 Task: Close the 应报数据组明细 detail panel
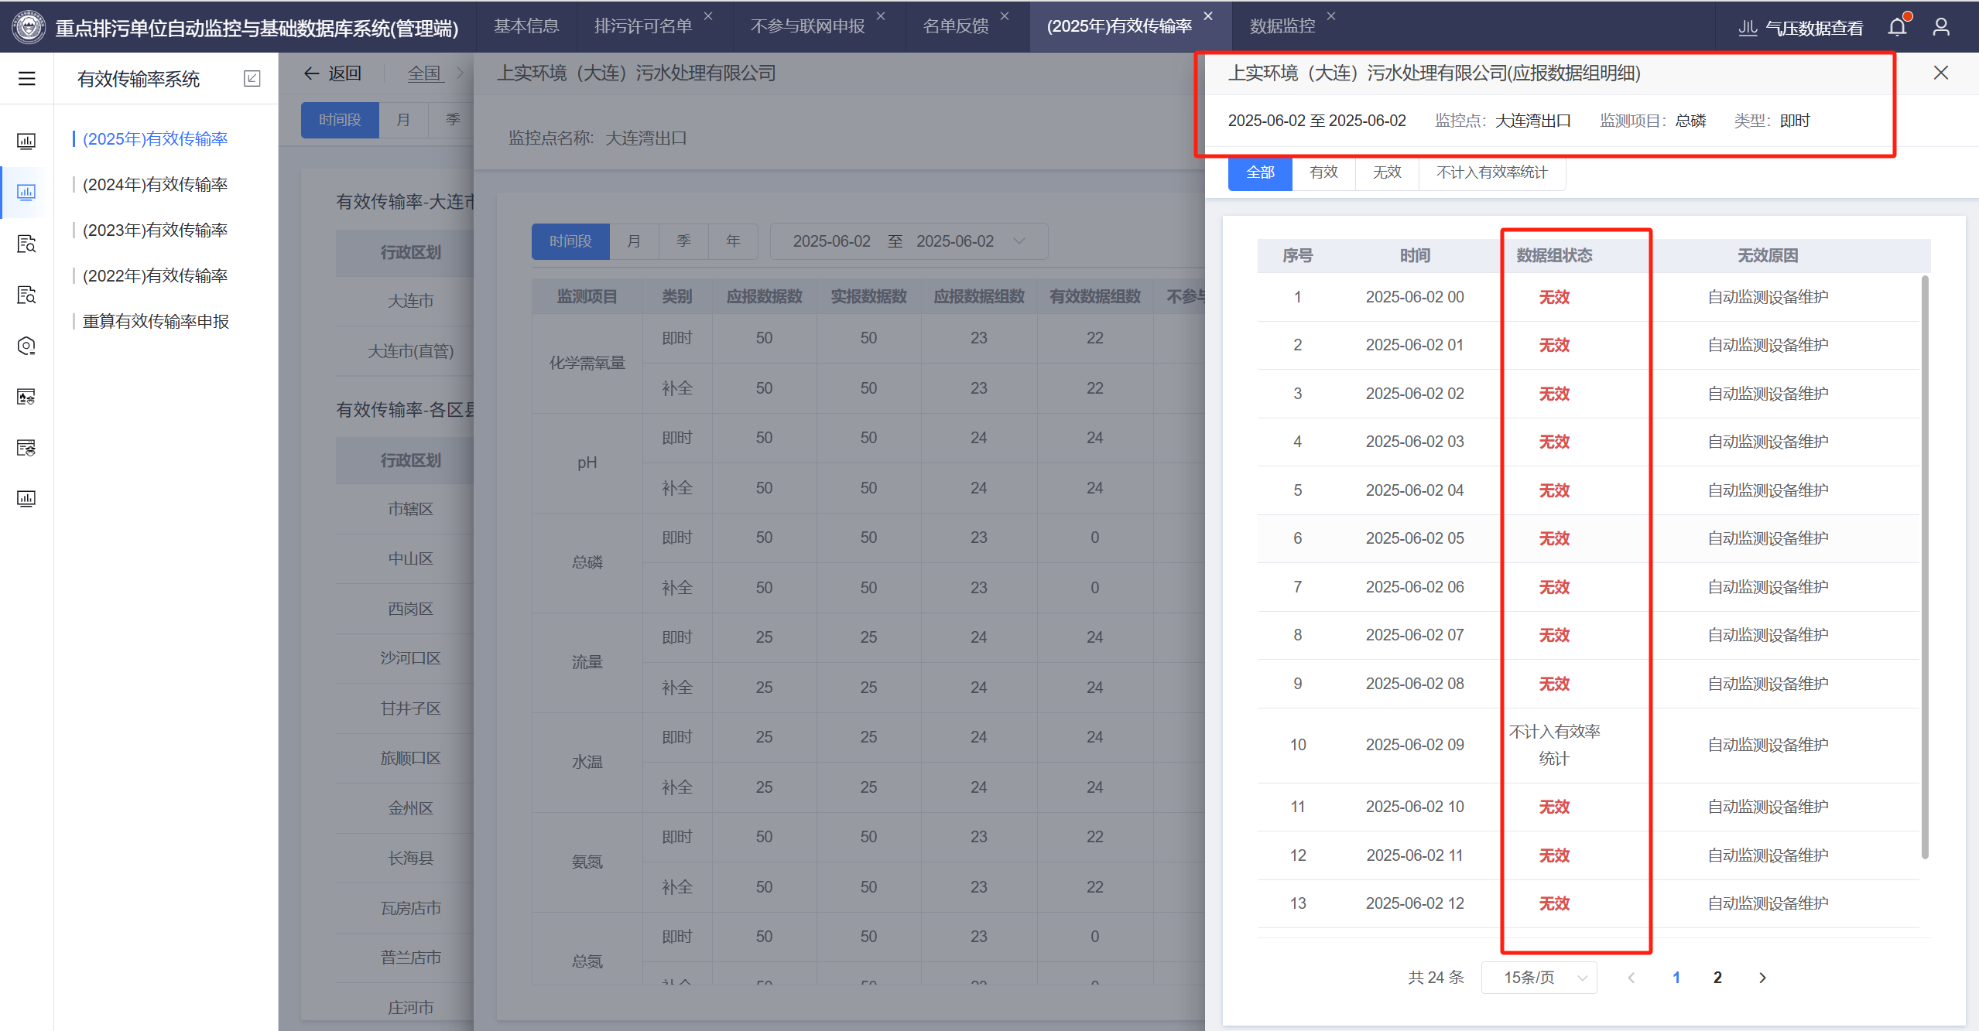coord(1941,73)
